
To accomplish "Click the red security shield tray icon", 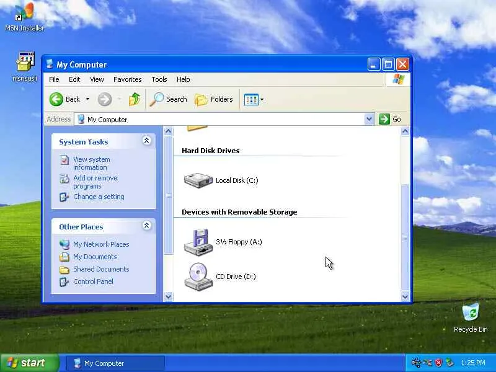I will [438, 363].
